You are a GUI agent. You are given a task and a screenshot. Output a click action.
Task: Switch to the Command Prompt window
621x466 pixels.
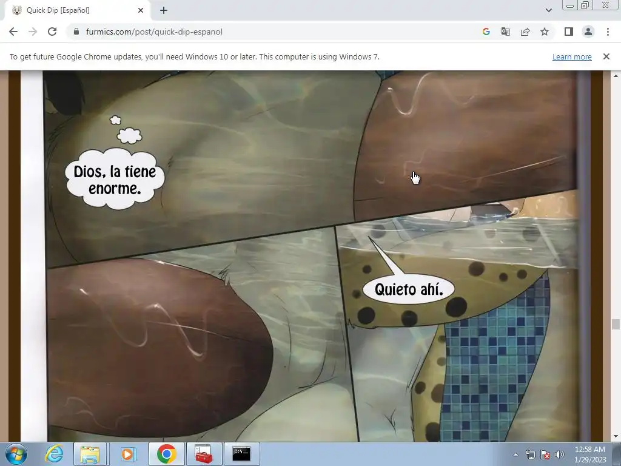(x=241, y=454)
